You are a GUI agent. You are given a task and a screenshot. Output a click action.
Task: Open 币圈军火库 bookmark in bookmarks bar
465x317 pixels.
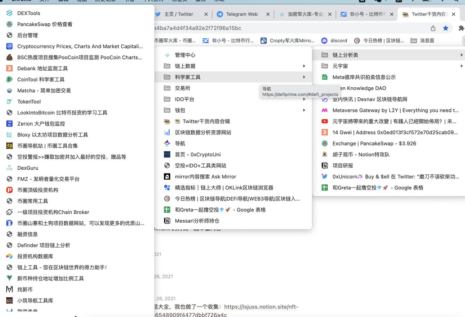tap(175, 40)
